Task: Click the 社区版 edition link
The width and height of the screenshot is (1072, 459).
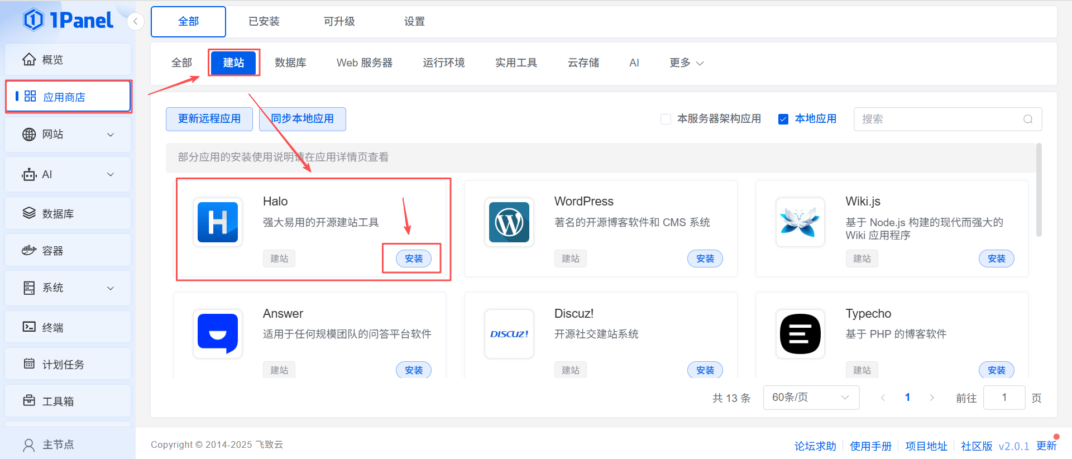Action: 977,446
